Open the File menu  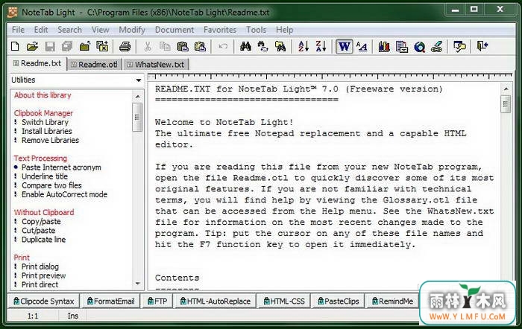(x=18, y=30)
